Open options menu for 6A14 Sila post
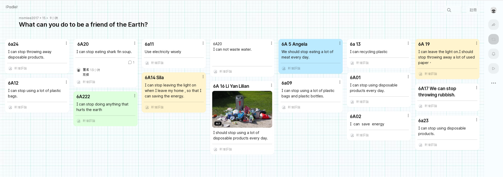 (203, 77)
